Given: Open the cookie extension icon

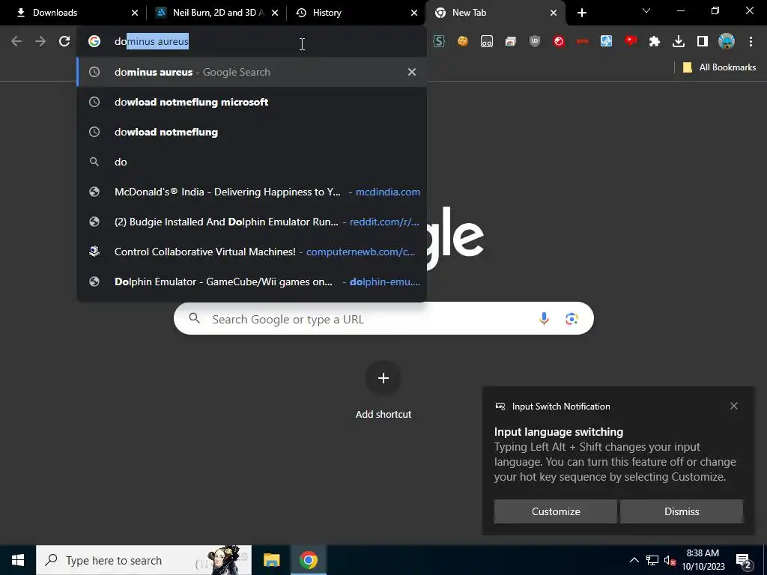Looking at the screenshot, I should [x=463, y=42].
